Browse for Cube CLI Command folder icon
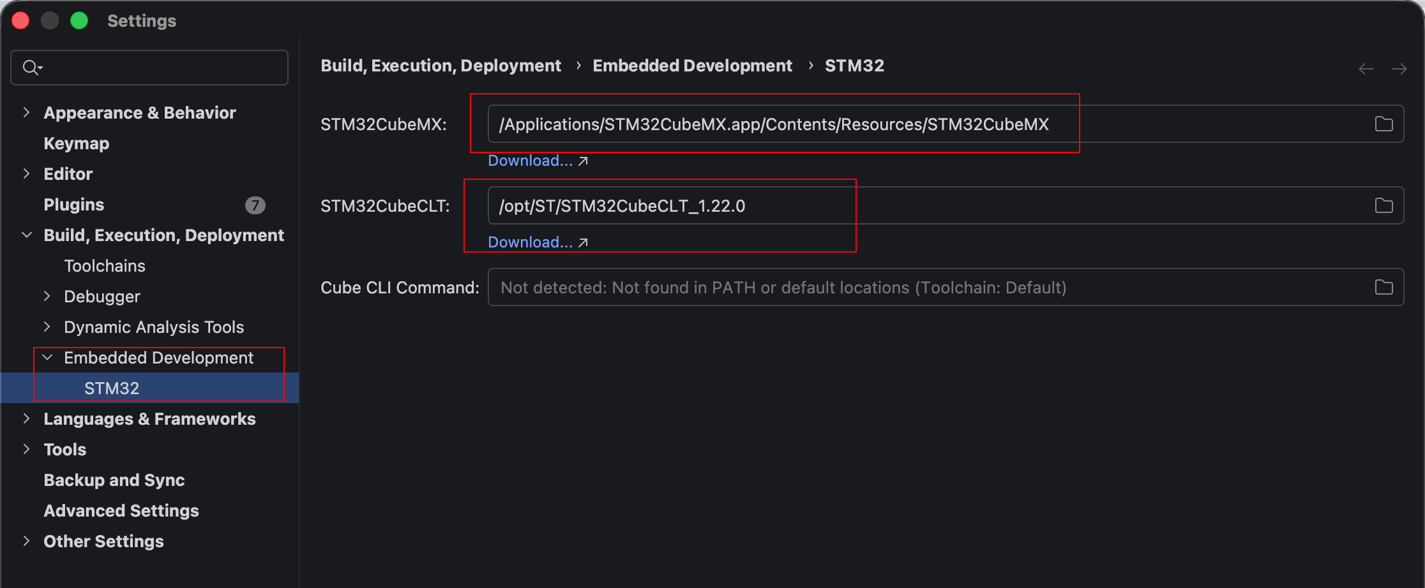 [x=1384, y=287]
